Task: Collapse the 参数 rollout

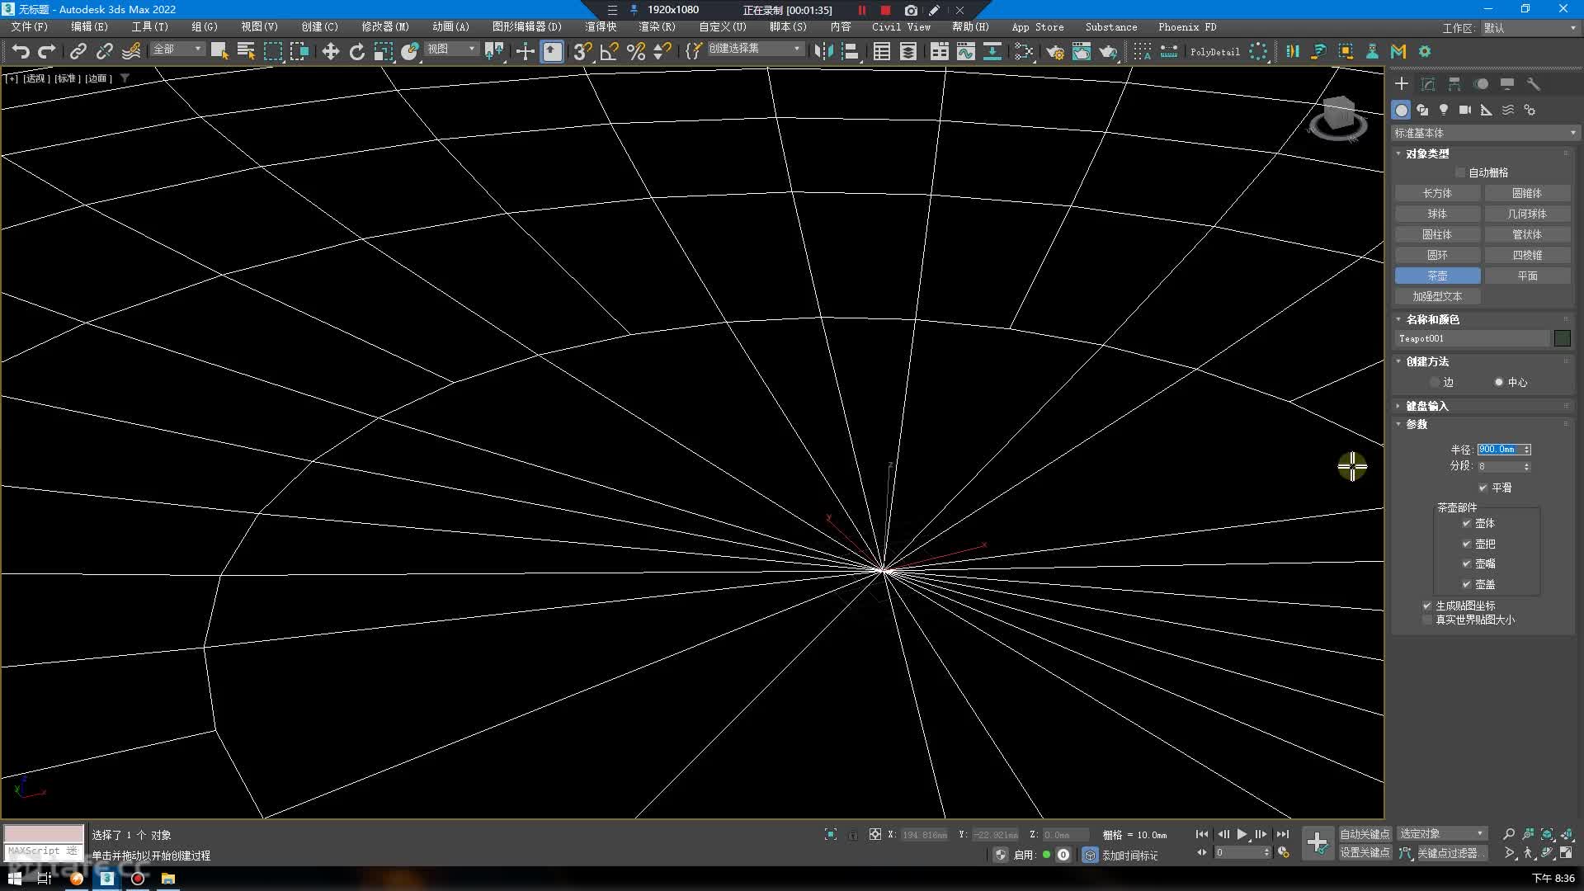Action: point(1416,424)
